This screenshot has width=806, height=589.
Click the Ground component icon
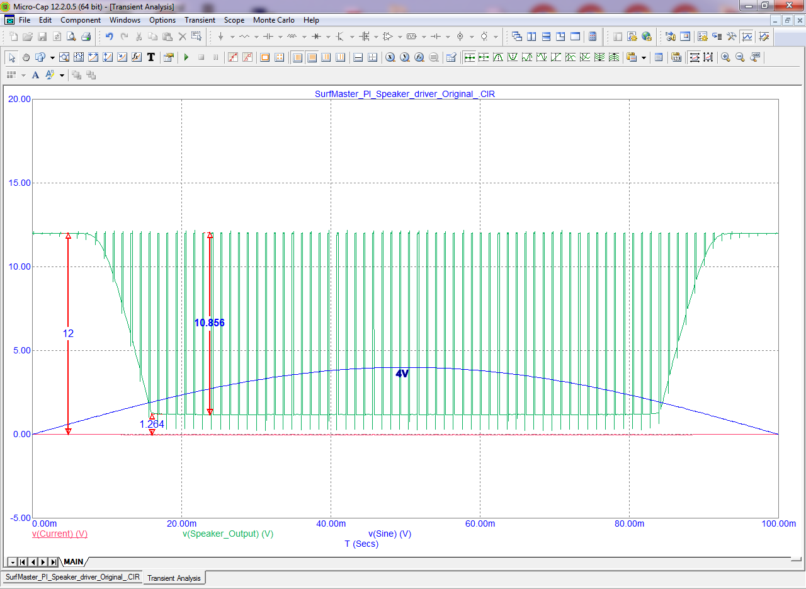pos(220,37)
